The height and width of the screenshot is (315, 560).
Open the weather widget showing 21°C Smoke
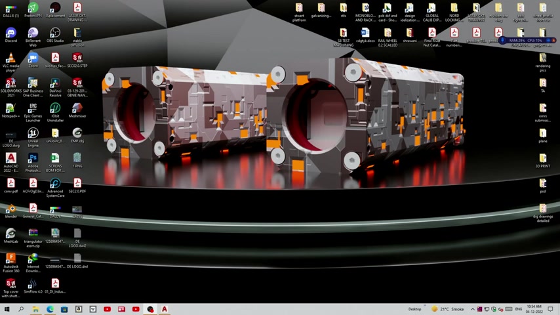coord(448,309)
